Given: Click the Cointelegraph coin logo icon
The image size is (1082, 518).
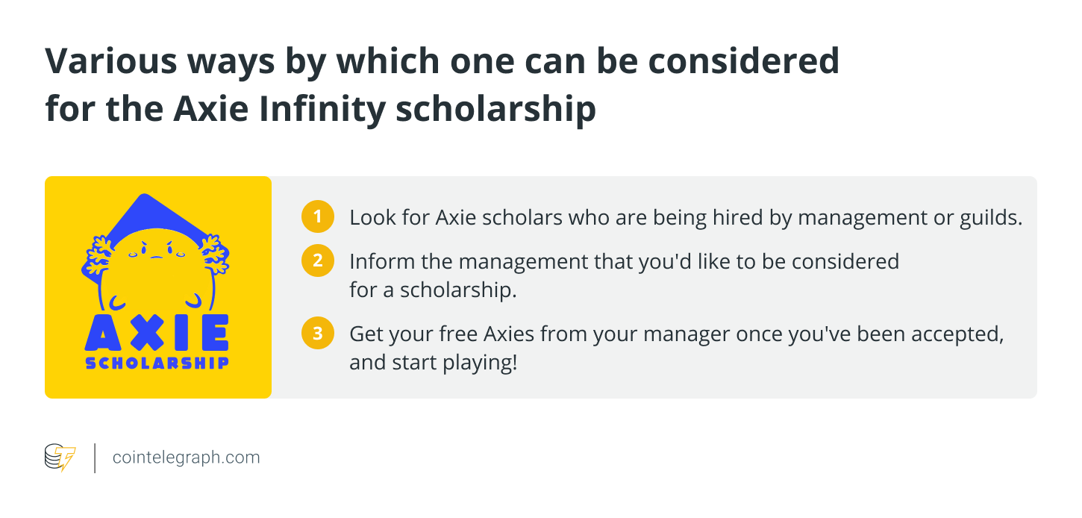Looking at the screenshot, I should (x=60, y=458).
